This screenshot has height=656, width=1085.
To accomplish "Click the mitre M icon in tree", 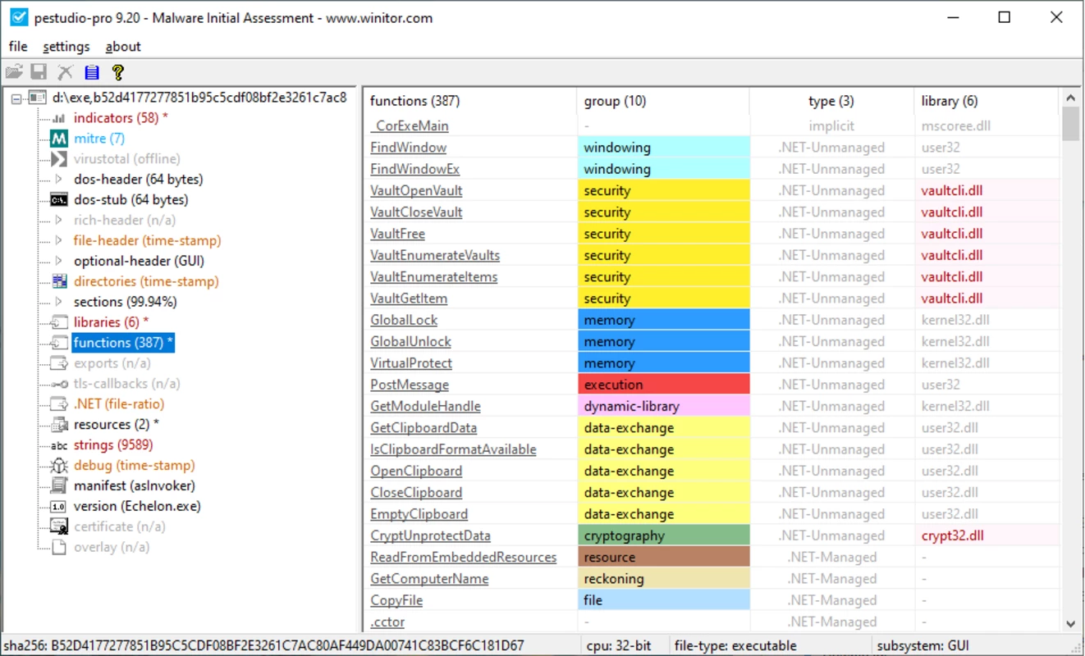I will pos(59,139).
